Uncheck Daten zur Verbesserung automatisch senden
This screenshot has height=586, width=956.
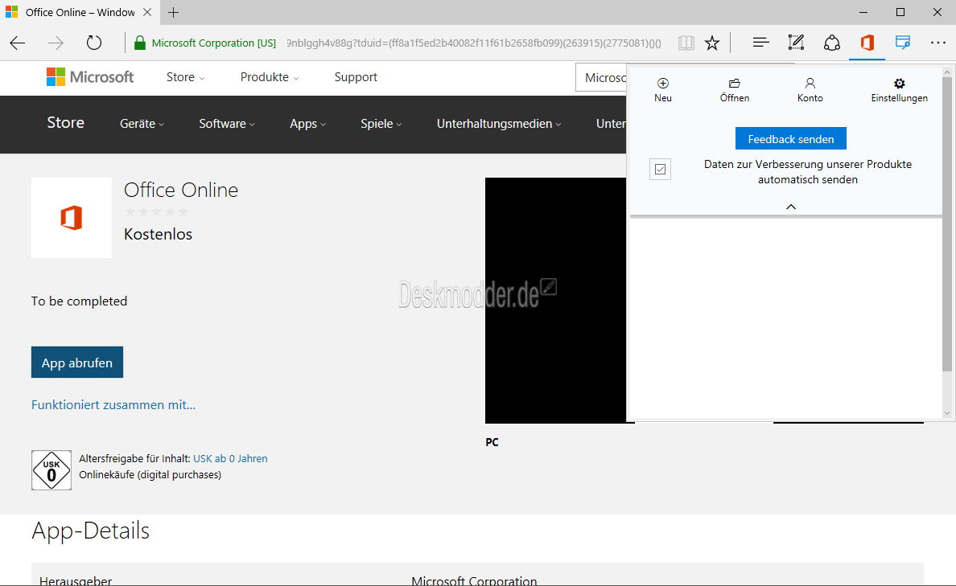[661, 170]
